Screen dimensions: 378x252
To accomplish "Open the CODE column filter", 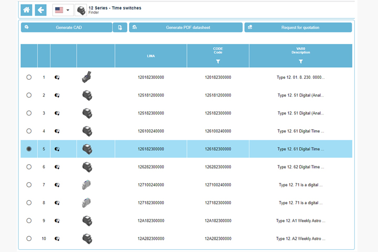I will pyautogui.click(x=218, y=61).
